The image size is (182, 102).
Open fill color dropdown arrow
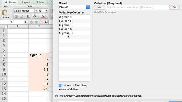[x=39, y=16]
